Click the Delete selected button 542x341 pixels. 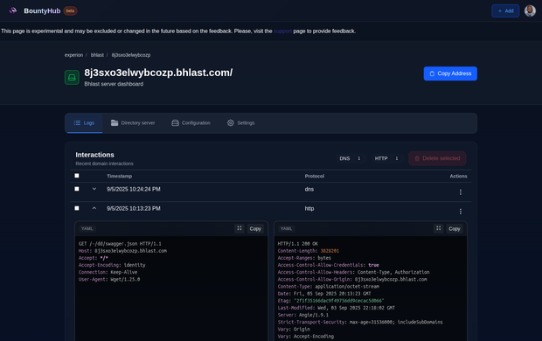pos(437,158)
